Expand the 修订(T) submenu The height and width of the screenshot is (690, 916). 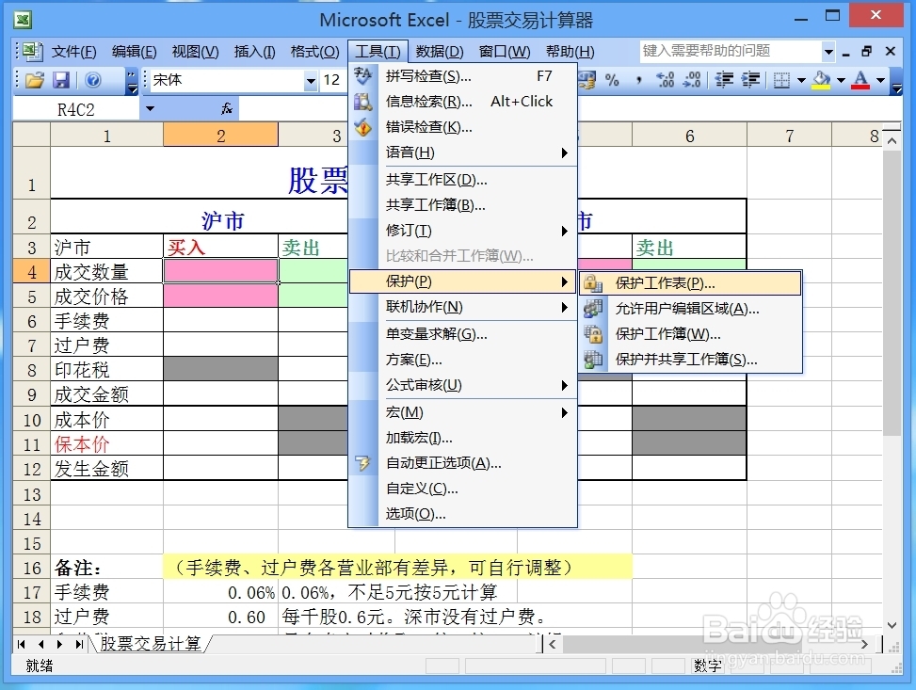[x=564, y=231]
